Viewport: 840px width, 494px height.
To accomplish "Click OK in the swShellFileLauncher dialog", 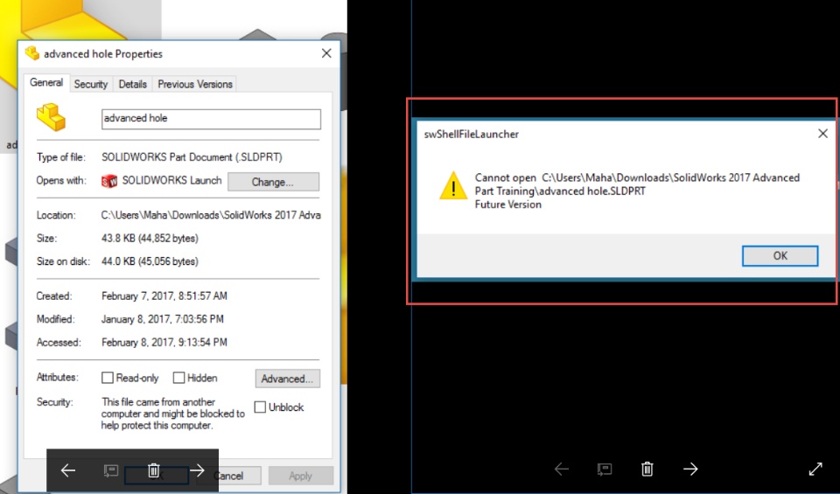I will tap(780, 256).
